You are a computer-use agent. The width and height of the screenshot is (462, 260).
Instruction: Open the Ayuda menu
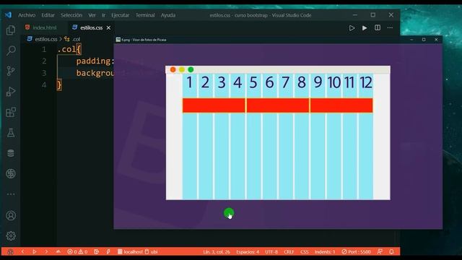pos(168,15)
